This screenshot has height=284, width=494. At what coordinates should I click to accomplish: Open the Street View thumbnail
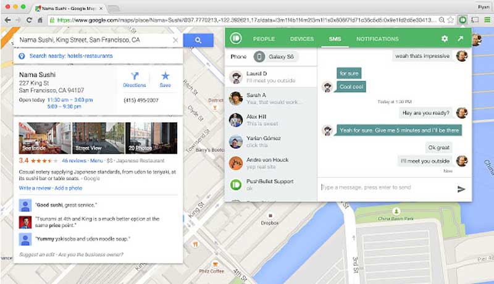pos(98,138)
